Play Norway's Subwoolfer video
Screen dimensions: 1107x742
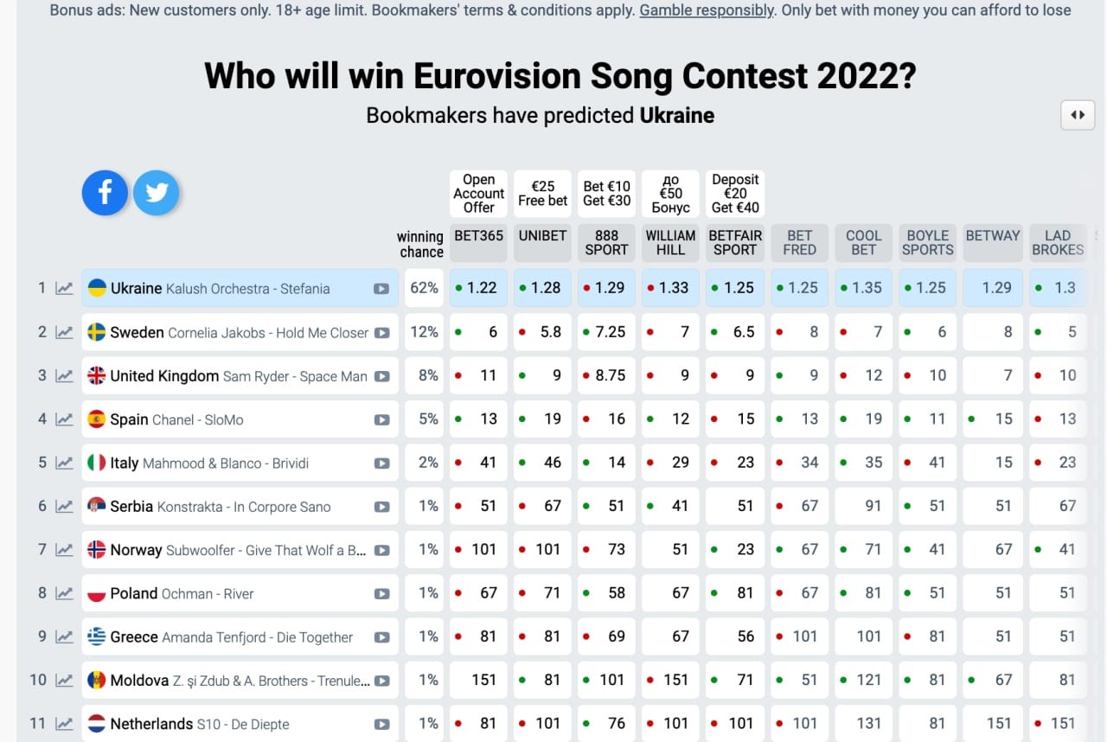click(x=382, y=549)
